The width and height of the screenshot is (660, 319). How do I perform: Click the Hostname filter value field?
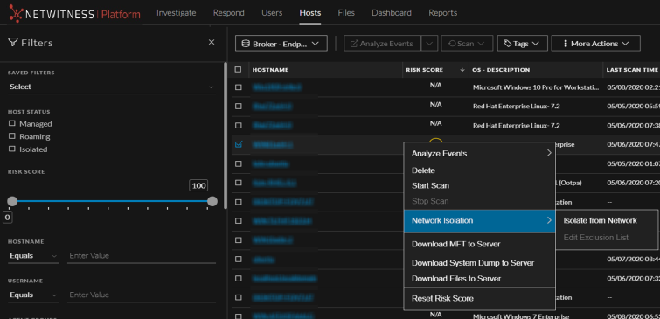pos(142,256)
